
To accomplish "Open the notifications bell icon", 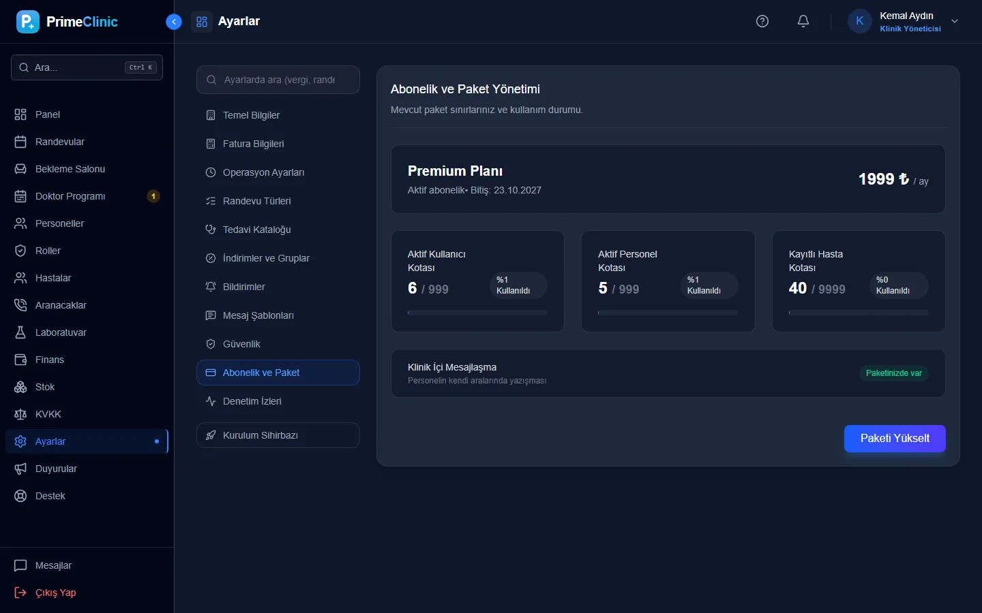I will pos(803,21).
